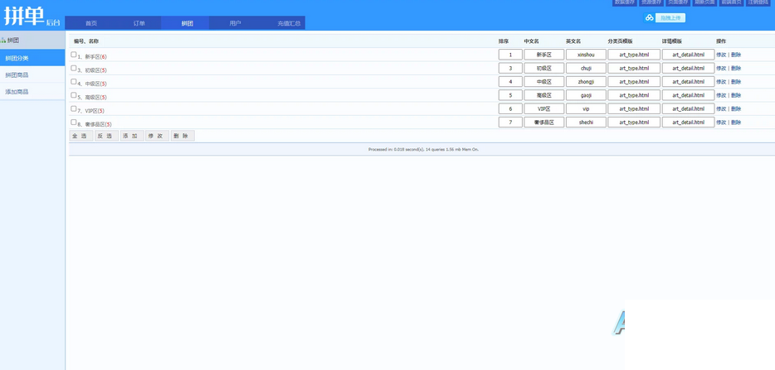Image resolution: width=775 pixels, height=370 pixels.
Task: Click the 拖拽上传 button in the header
Action: 670,17
